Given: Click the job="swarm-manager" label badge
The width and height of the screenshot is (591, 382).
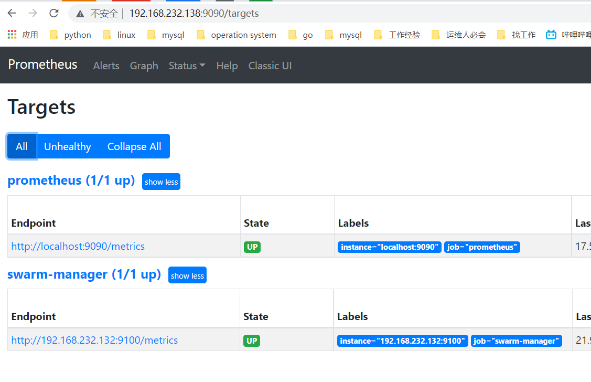Looking at the screenshot, I should coord(517,341).
